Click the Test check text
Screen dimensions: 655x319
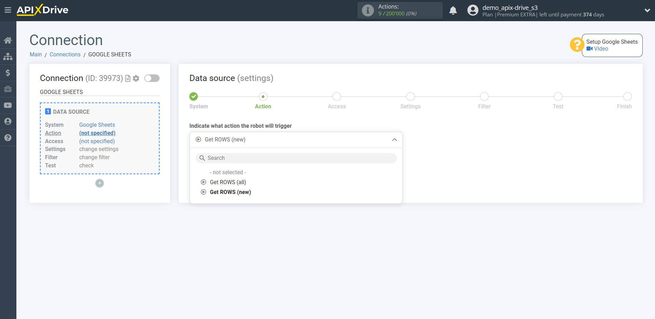pos(86,166)
